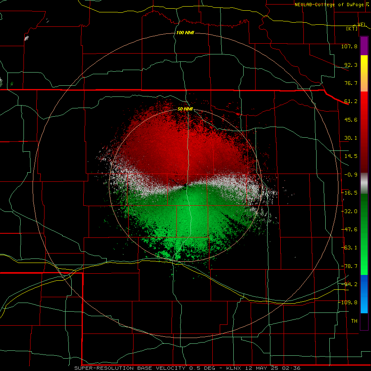This screenshot has width=371, height=371.
Task: Select the 92.3 velocity scale value
Action: [x=351, y=65]
